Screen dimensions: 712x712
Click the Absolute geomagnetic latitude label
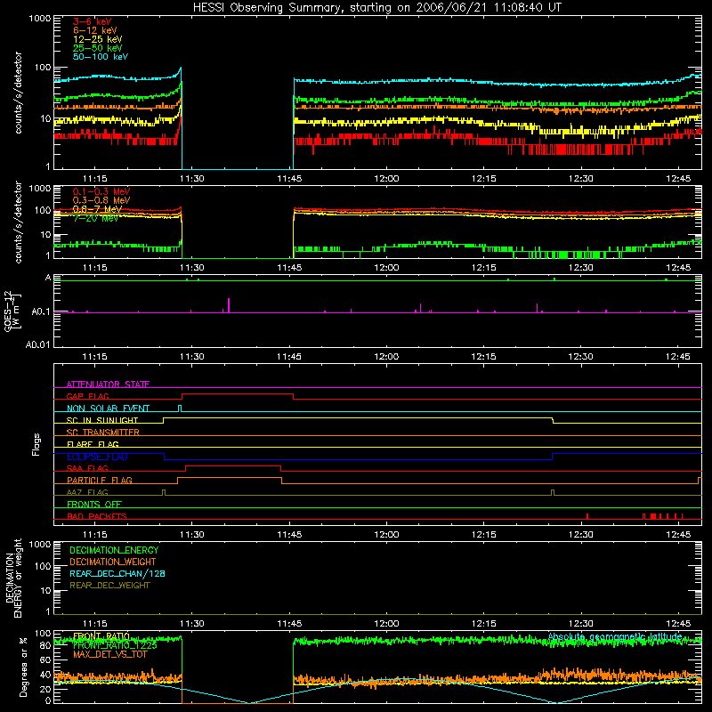click(615, 636)
